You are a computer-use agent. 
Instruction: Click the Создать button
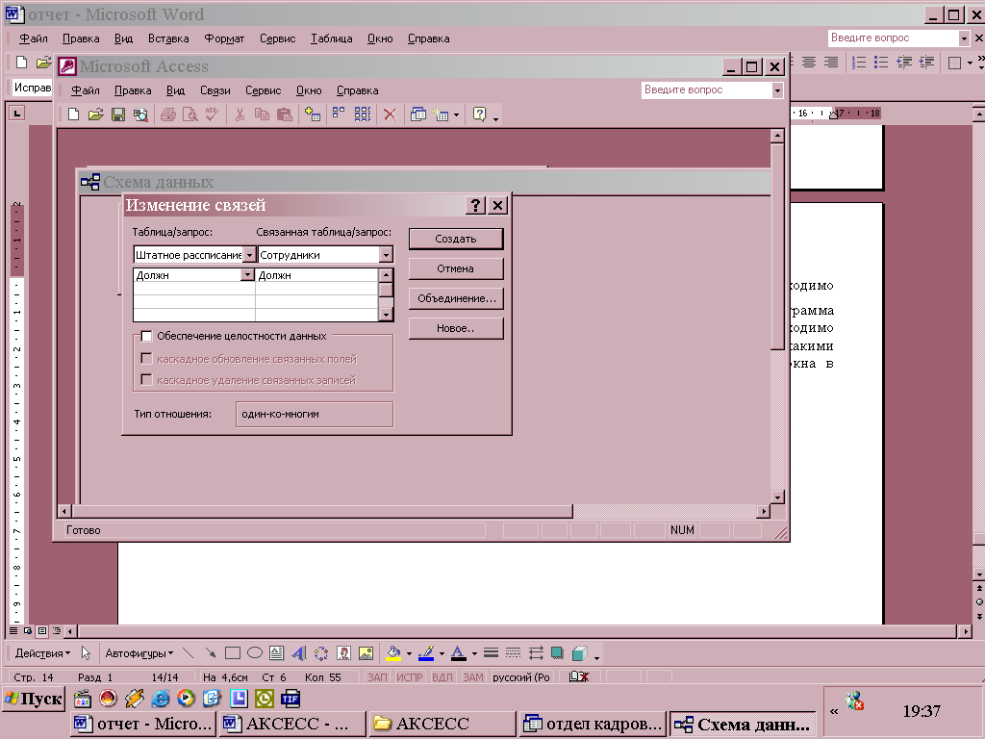click(x=456, y=239)
